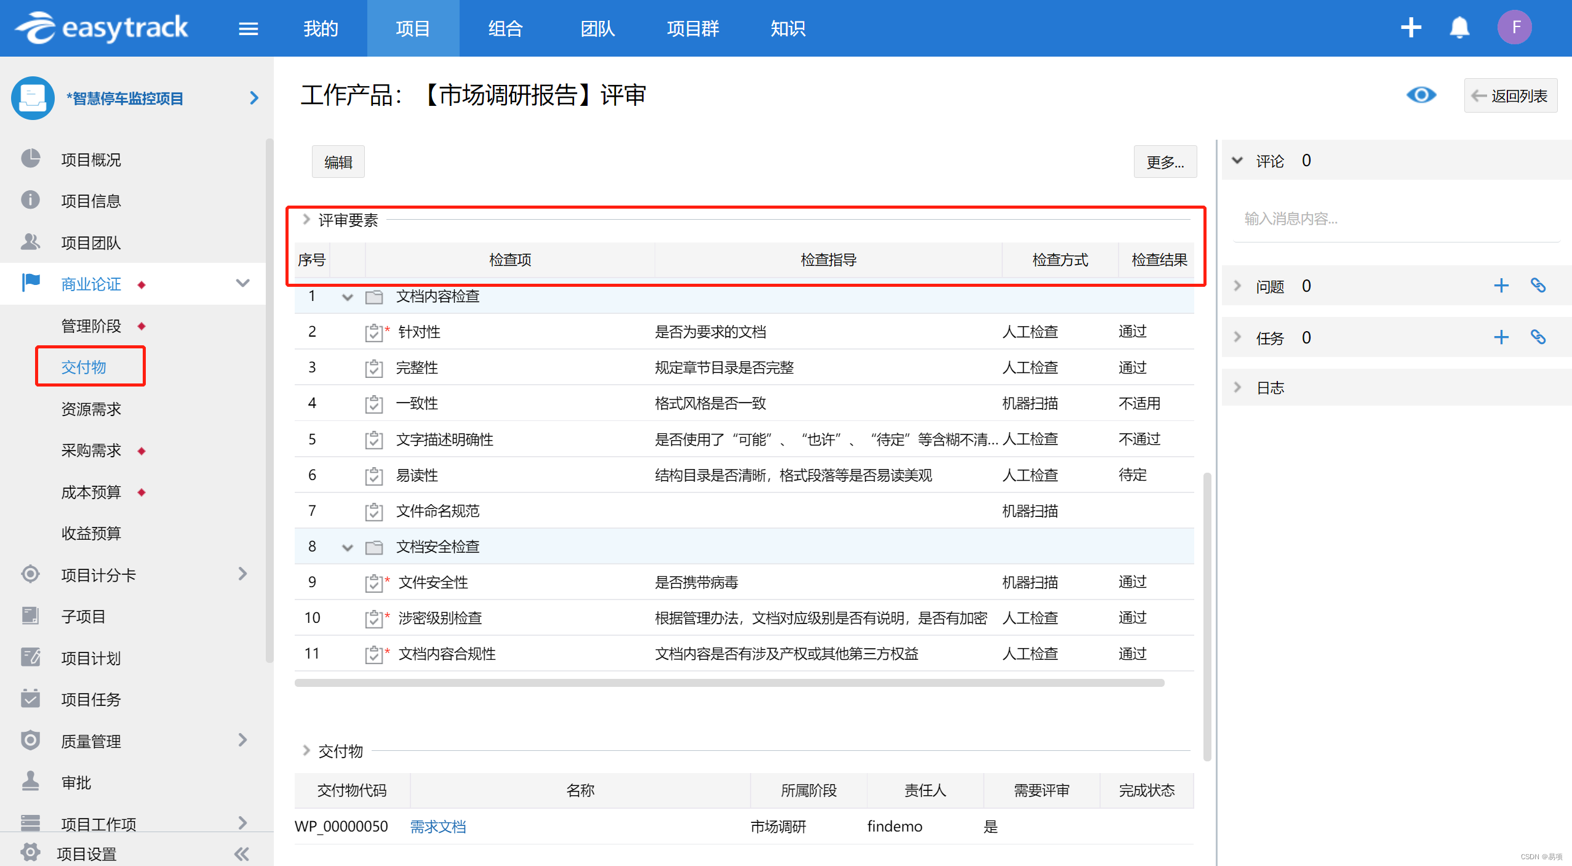Toggle the hamburger menu icon
Viewport: 1572px width, 866px height.
pyautogui.click(x=248, y=29)
